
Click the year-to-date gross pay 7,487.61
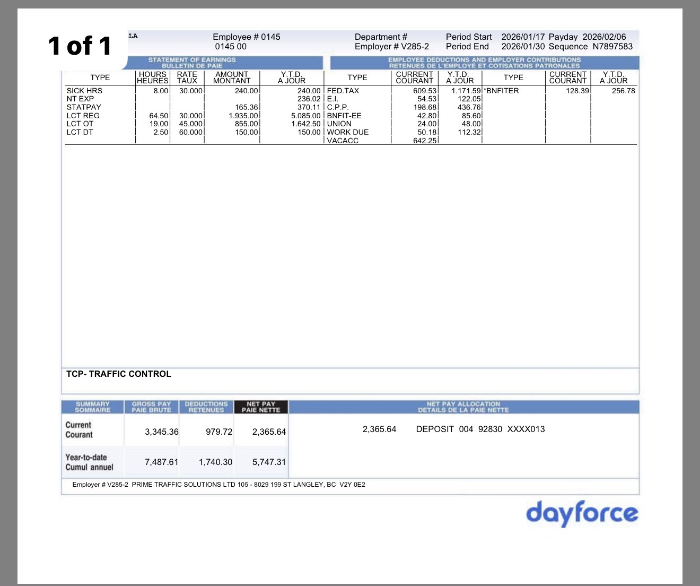(162, 462)
